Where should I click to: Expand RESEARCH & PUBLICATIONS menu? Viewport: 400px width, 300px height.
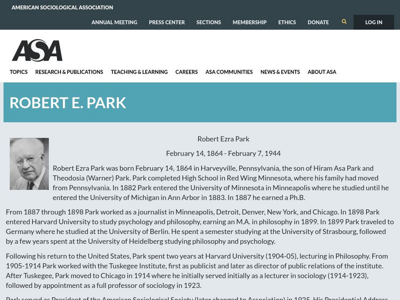click(x=69, y=71)
